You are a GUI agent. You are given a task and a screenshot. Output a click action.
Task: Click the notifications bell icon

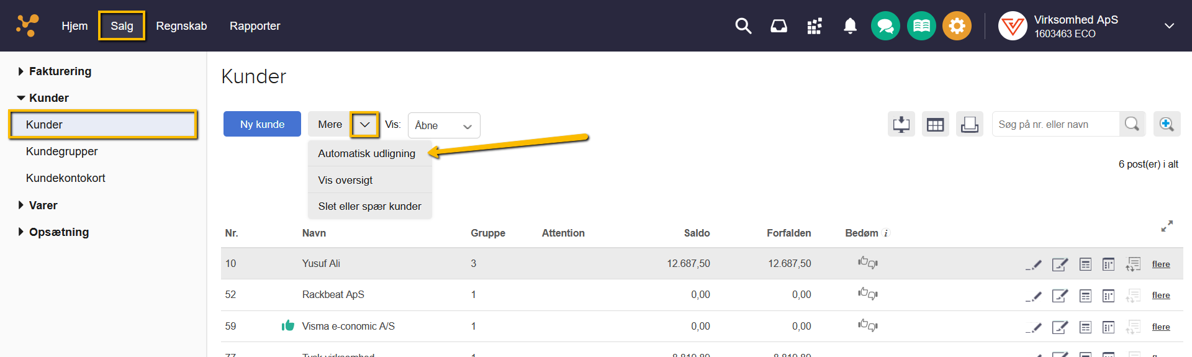click(x=850, y=26)
